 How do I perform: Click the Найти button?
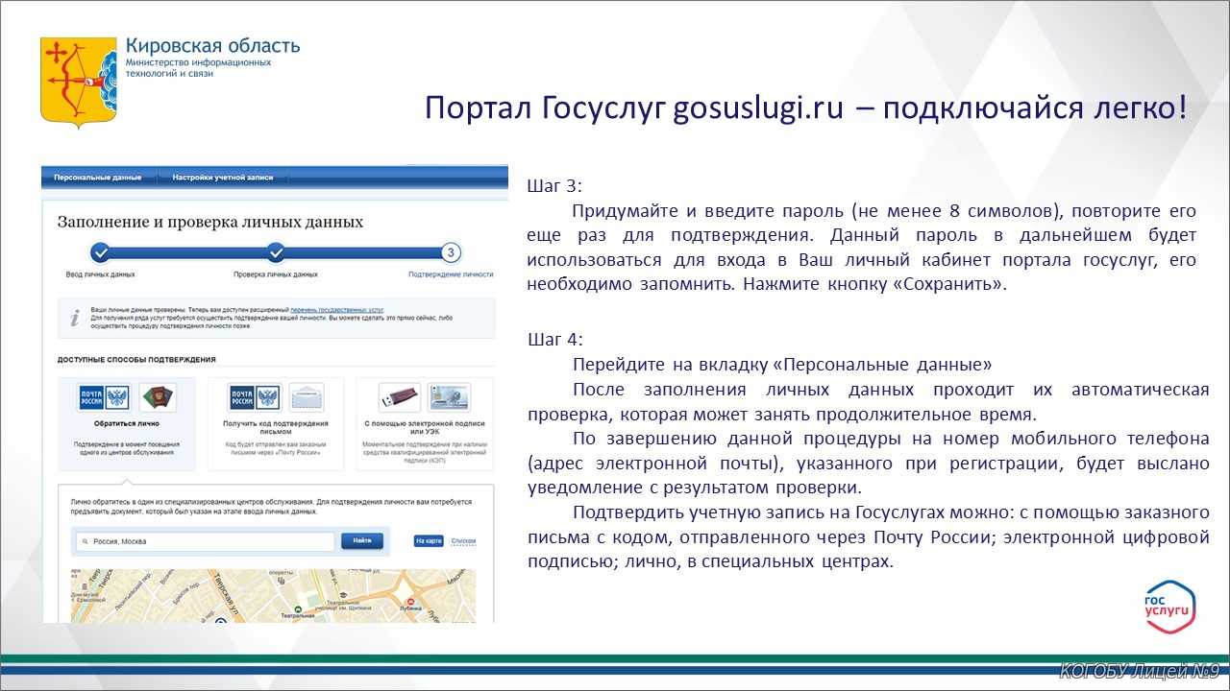362,541
